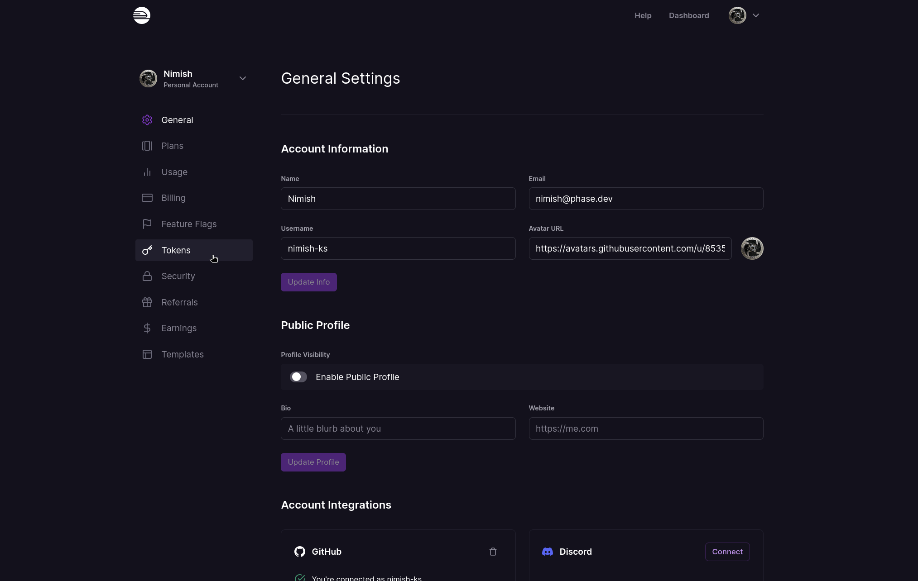Click the Bio input field
Image resolution: width=918 pixels, height=581 pixels.
coord(398,429)
